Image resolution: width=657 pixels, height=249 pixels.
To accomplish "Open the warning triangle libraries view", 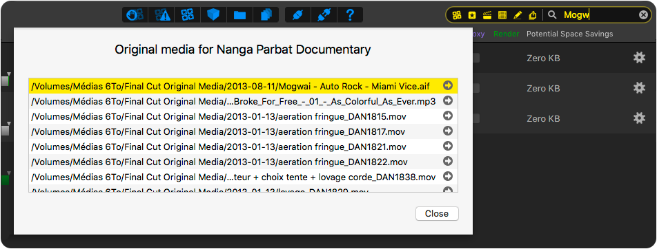I will pos(161,15).
